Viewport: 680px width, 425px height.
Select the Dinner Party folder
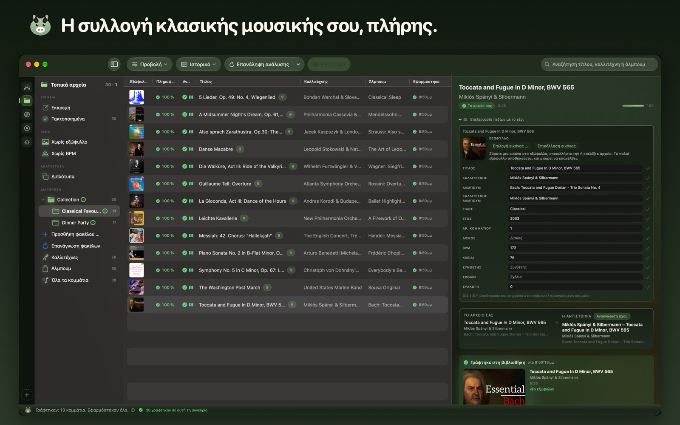[79, 223]
